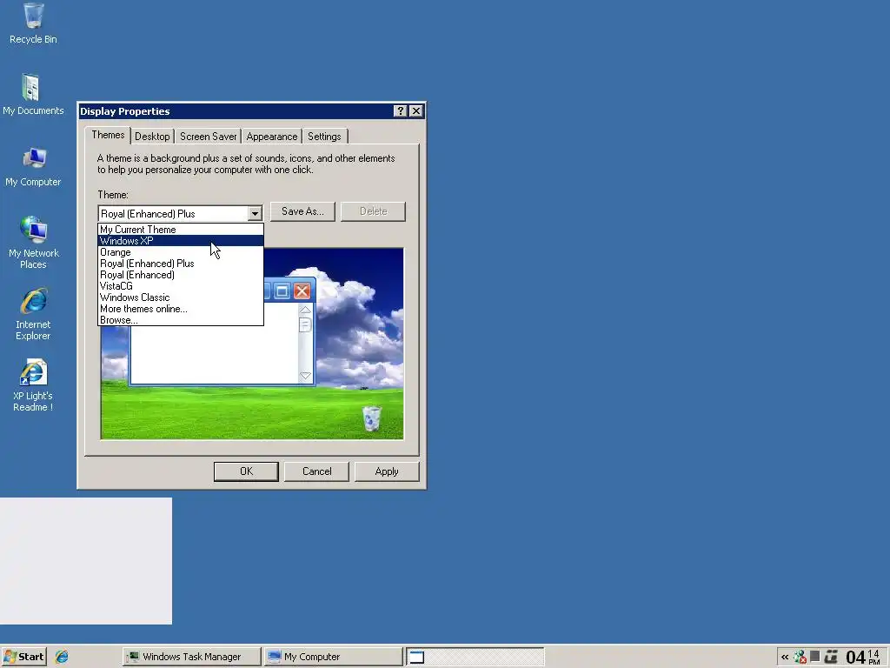This screenshot has height=668, width=890.
Task: Choose More themes online... entry
Action: click(x=181, y=309)
